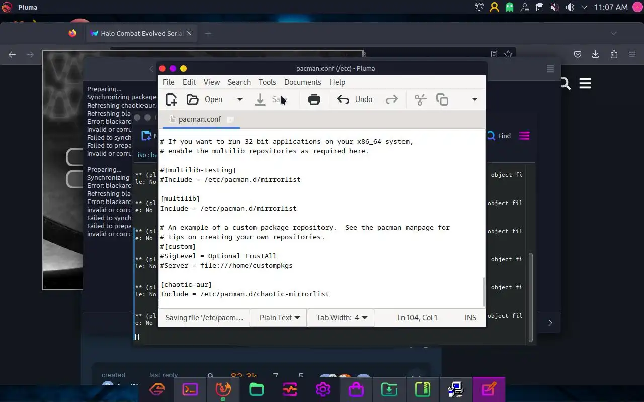The height and width of the screenshot is (402, 644).
Task: Click the Redo arrow in Pluma
Action: (392, 99)
